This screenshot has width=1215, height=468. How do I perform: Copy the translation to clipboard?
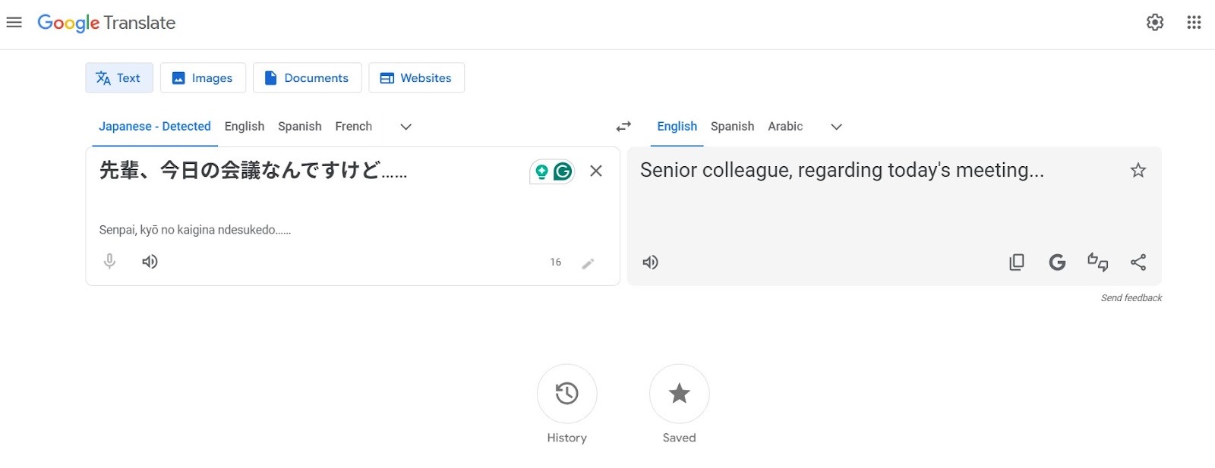[1017, 262]
